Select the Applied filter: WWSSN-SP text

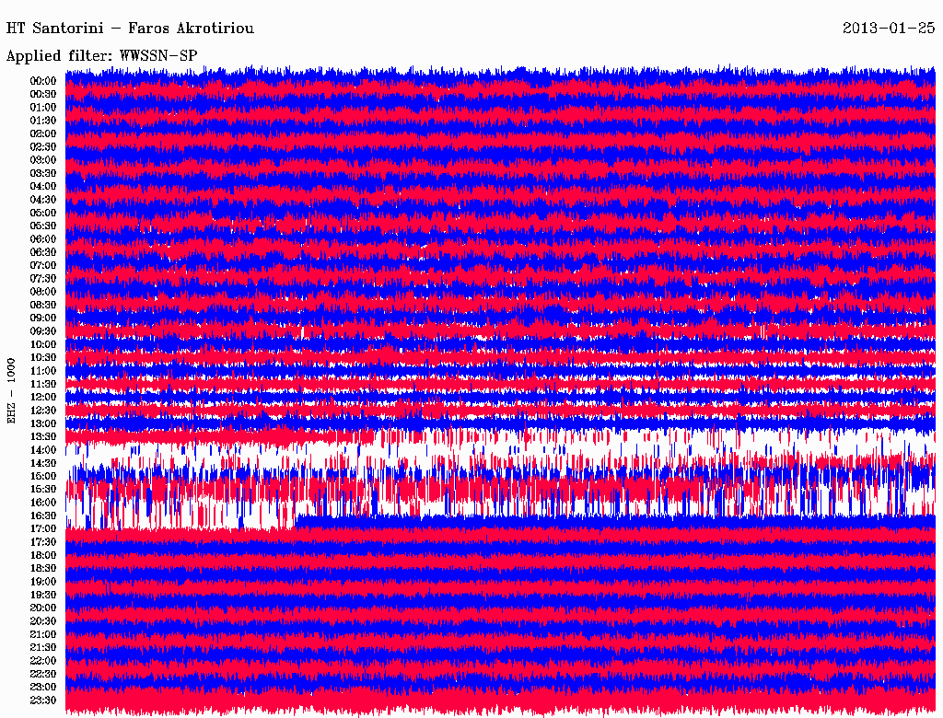pyautogui.click(x=101, y=55)
